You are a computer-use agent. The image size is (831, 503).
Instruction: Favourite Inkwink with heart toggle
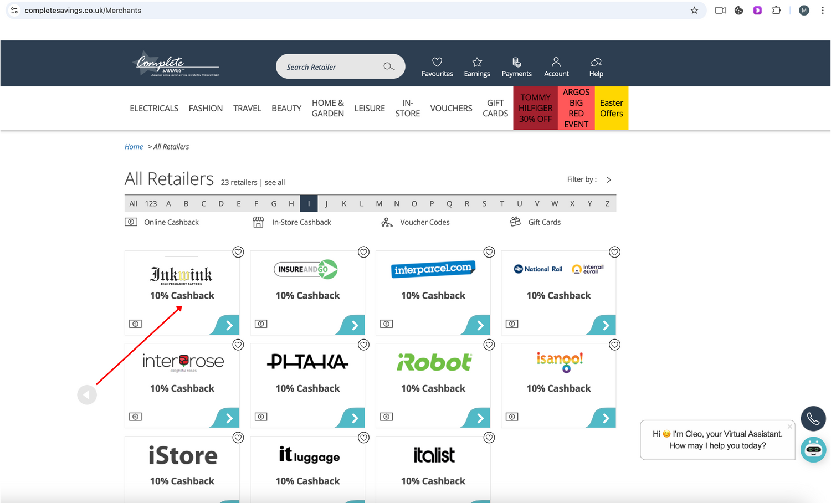pyautogui.click(x=238, y=252)
